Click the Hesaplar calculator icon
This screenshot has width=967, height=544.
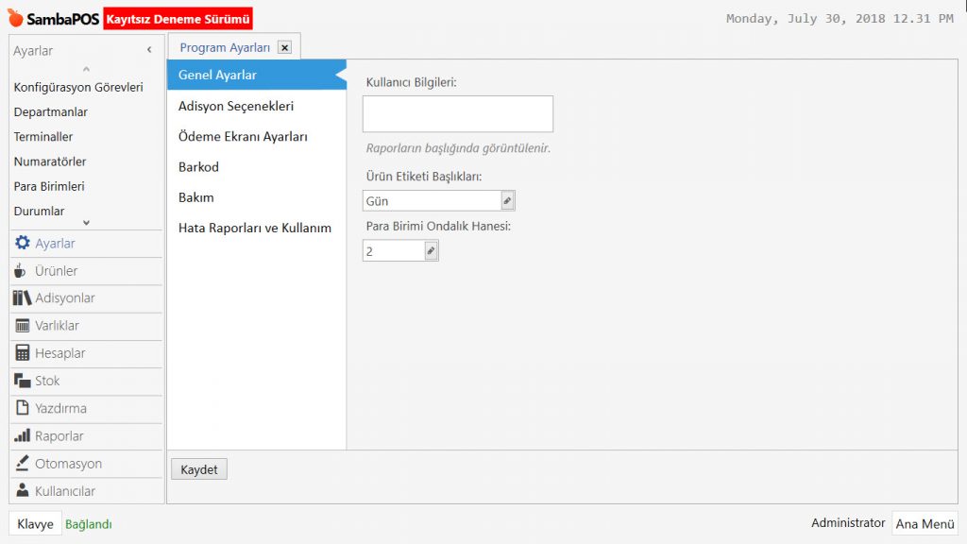(x=23, y=353)
